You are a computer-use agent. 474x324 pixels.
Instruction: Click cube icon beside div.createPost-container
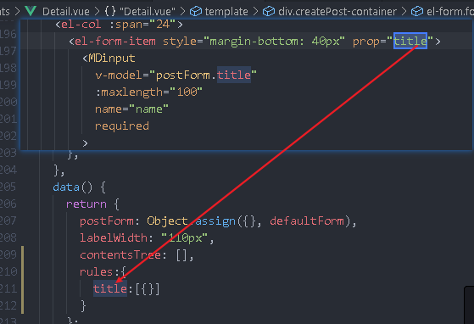[269, 12]
